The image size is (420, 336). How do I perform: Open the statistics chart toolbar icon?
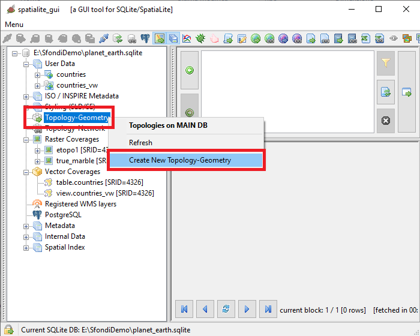pos(187,38)
